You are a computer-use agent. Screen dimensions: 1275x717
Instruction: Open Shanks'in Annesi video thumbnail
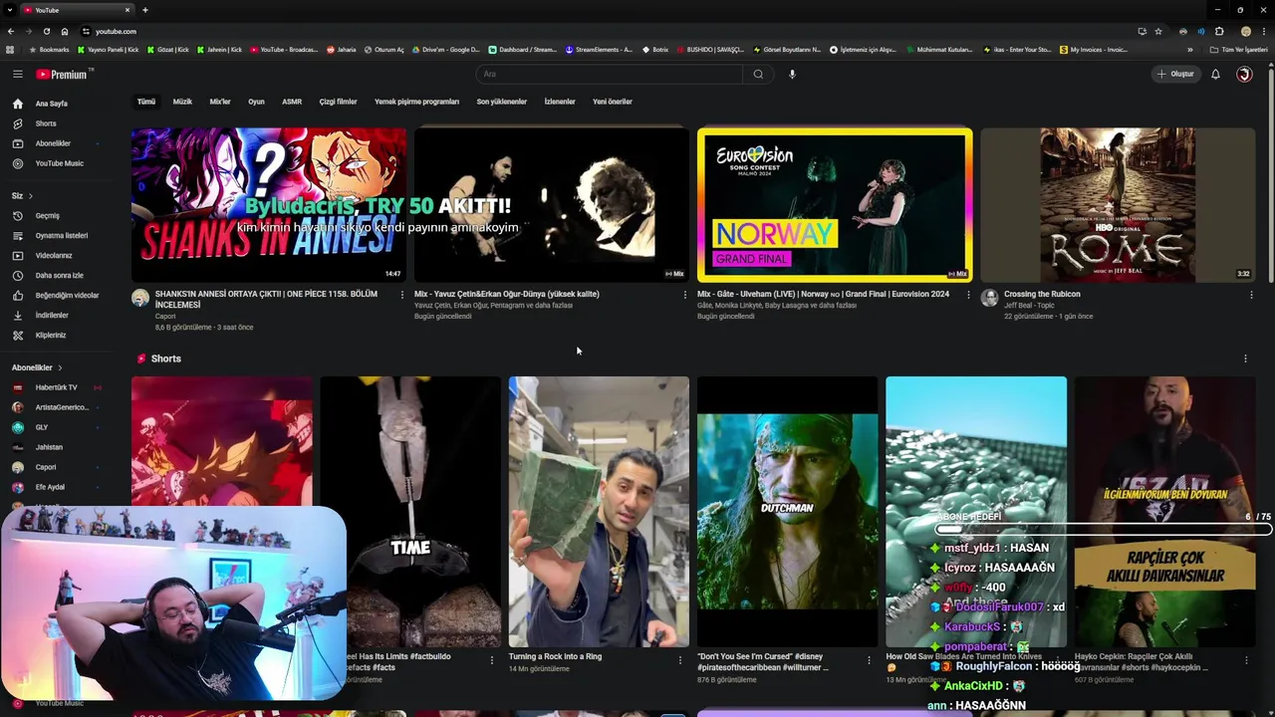(269, 204)
